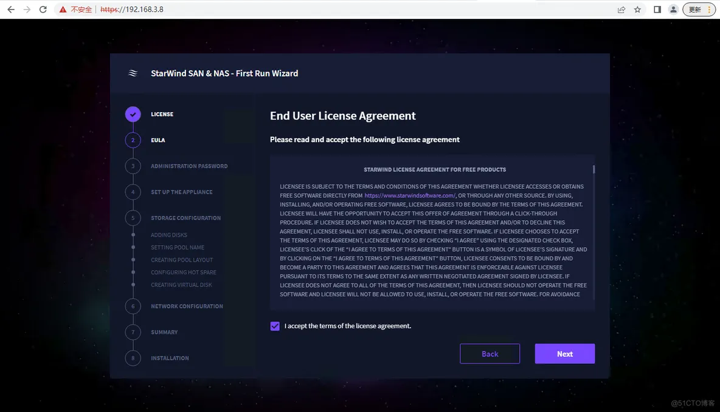Image resolution: width=720 pixels, height=412 pixels.
Task: Click step 3 circle for Administration Password
Action: (133, 166)
